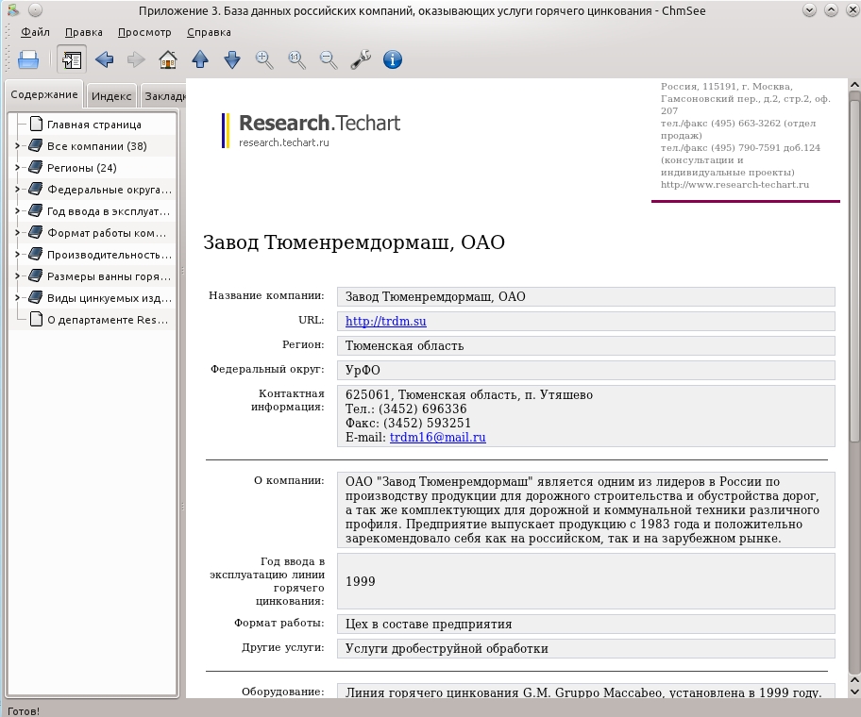Expand the Федеральные округа node
This screenshot has height=717, width=861.
tap(17, 190)
